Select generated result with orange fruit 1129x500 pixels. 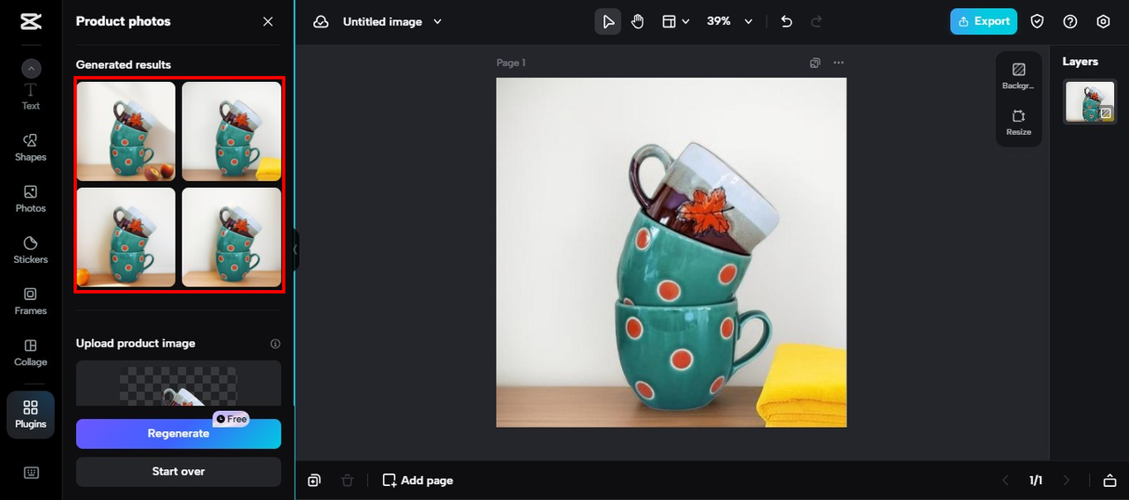pyautogui.click(x=126, y=237)
